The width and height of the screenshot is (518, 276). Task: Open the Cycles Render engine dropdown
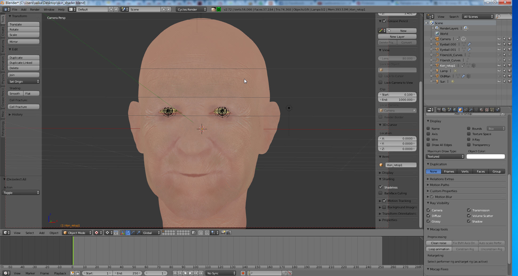(191, 9)
